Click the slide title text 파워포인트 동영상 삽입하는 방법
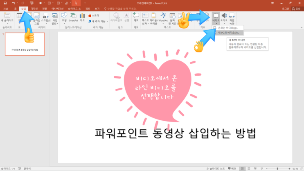This screenshot has width=304, height=171. click(175, 133)
